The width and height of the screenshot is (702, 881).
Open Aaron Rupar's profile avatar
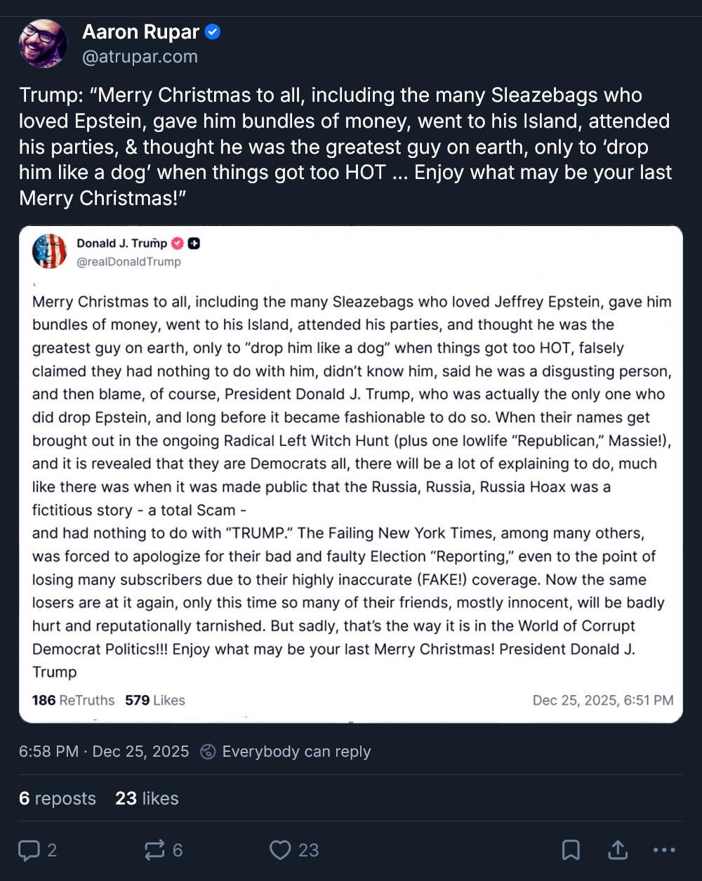point(44,44)
